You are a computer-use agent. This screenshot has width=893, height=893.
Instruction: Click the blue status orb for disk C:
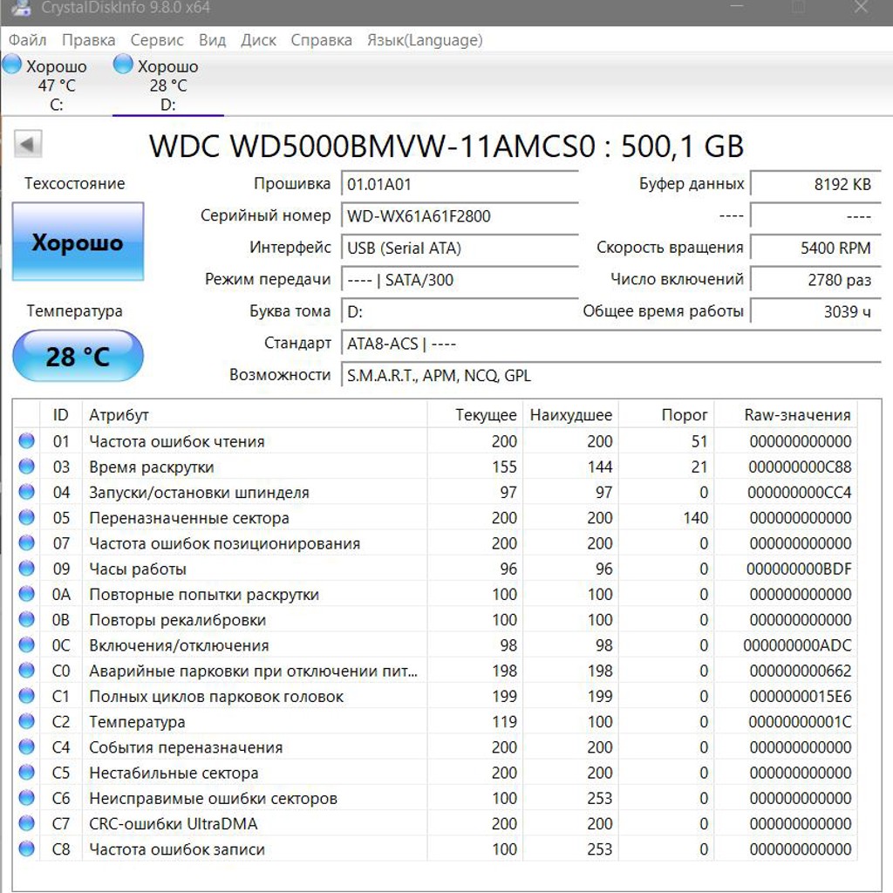[x=11, y=64]
